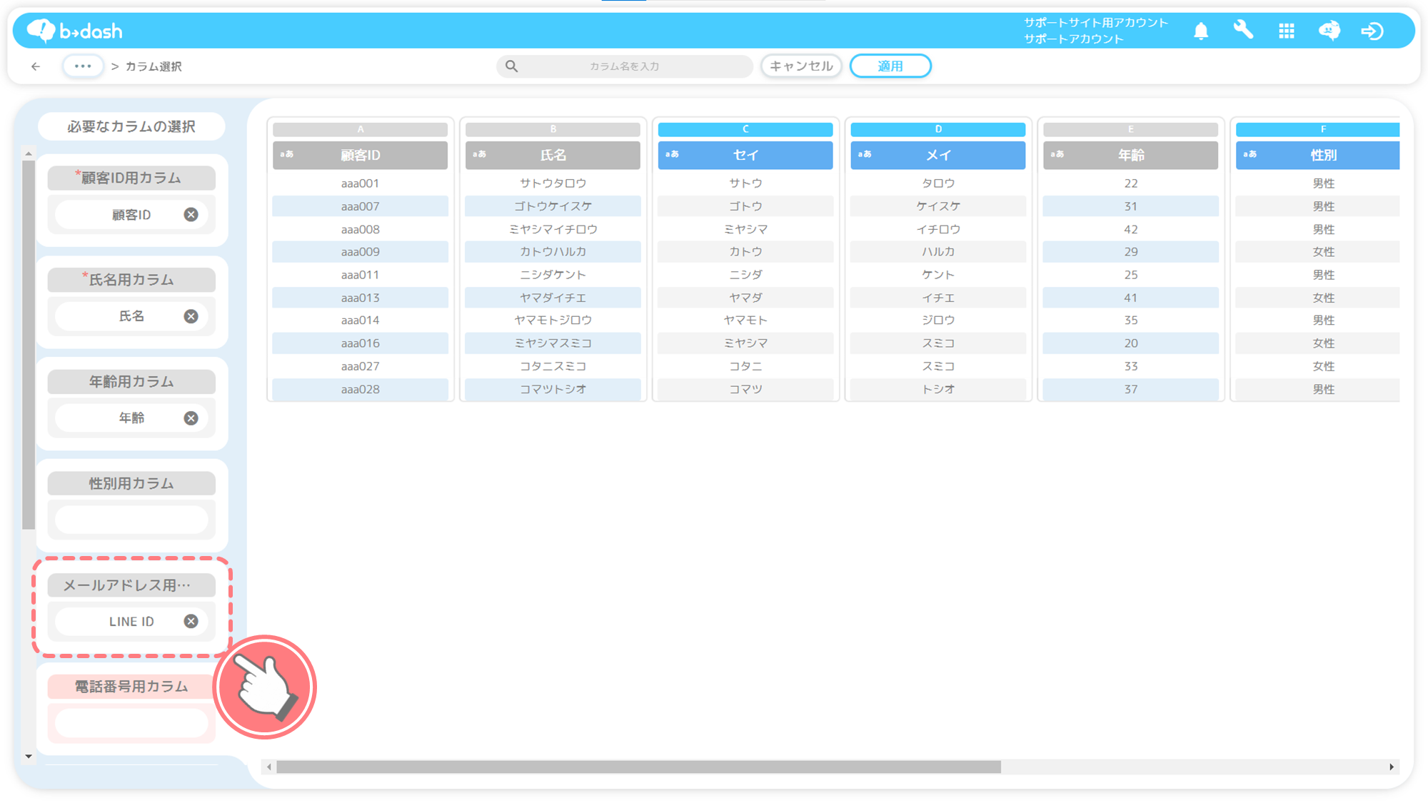This screenshot has height=803, width=1428.
Task: Expand the breadcrumb ellipsis menu
Action: (83, 66)
